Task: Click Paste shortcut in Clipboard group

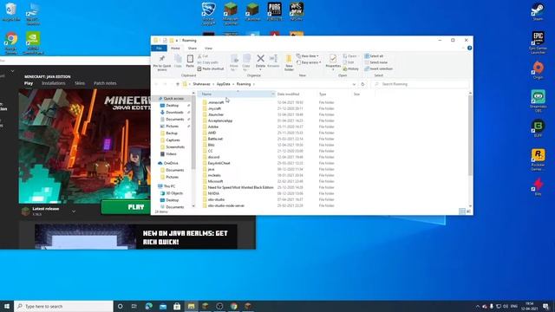Action: [211, 69]
